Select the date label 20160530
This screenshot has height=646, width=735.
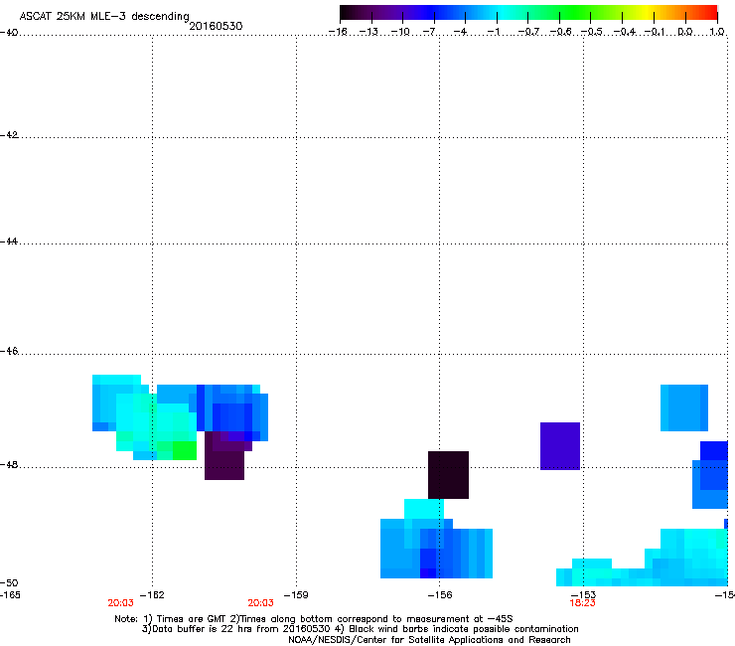(217, 26)
